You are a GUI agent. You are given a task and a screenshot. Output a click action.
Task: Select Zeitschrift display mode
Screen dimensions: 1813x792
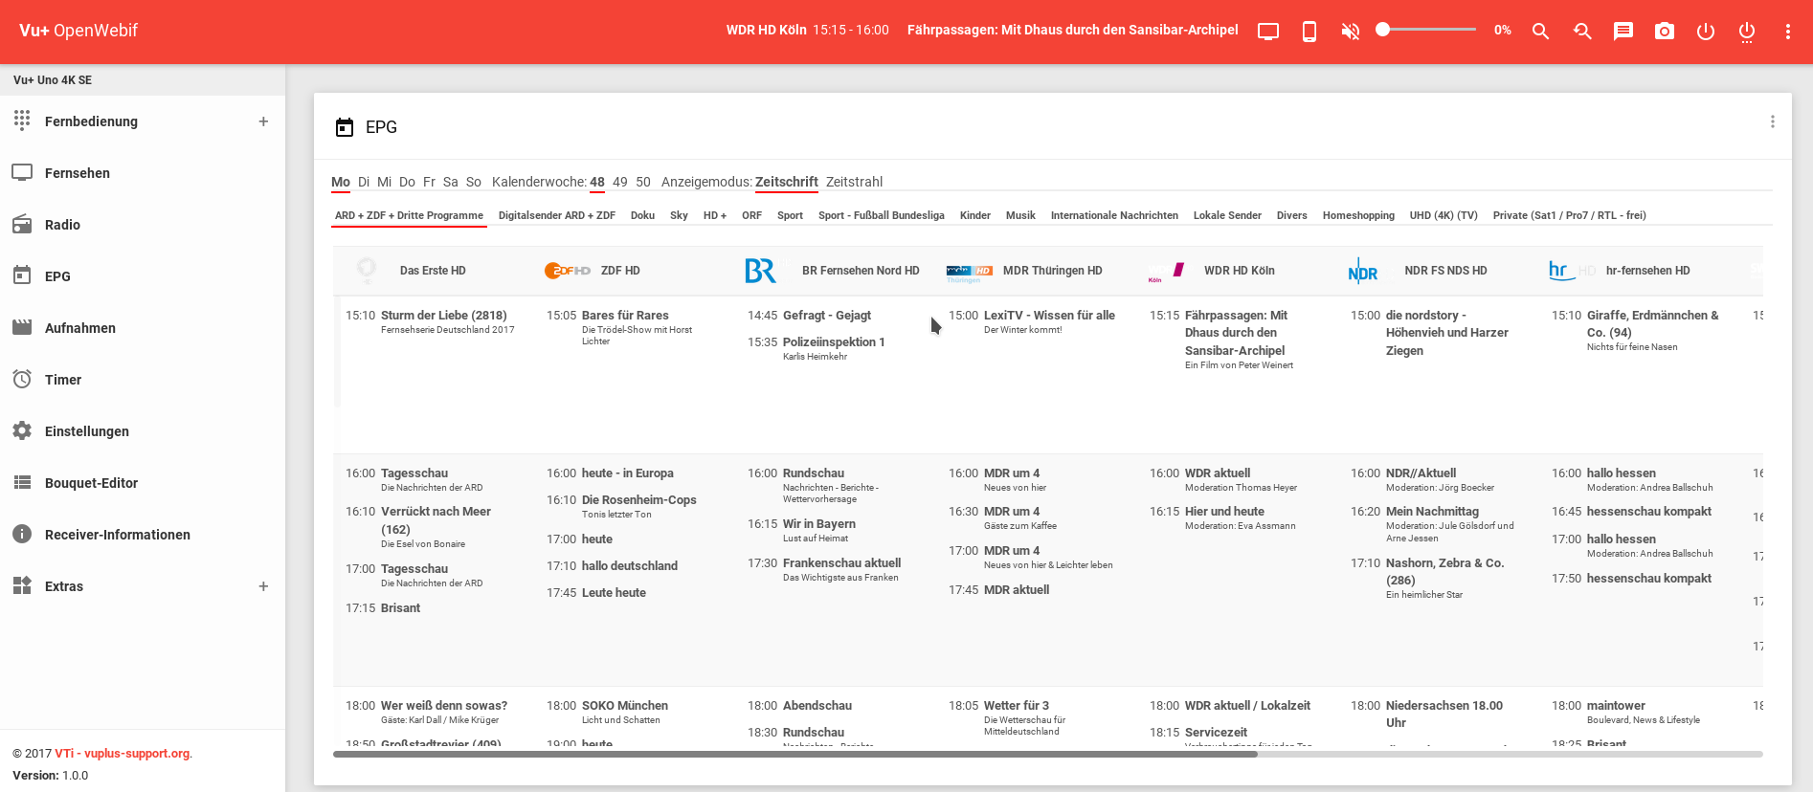786,182
